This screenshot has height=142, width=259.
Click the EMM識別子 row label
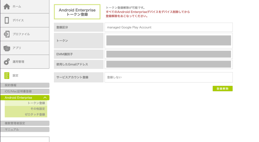tap(79, 54)
